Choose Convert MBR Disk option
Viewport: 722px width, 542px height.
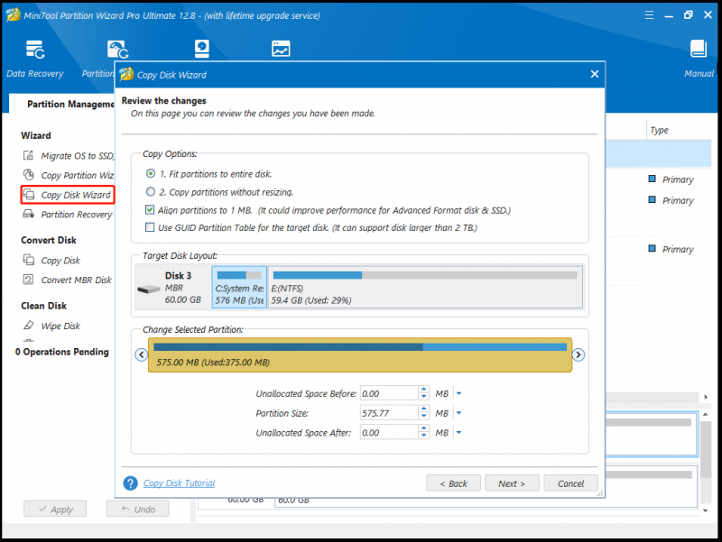(x=76, y=280)
